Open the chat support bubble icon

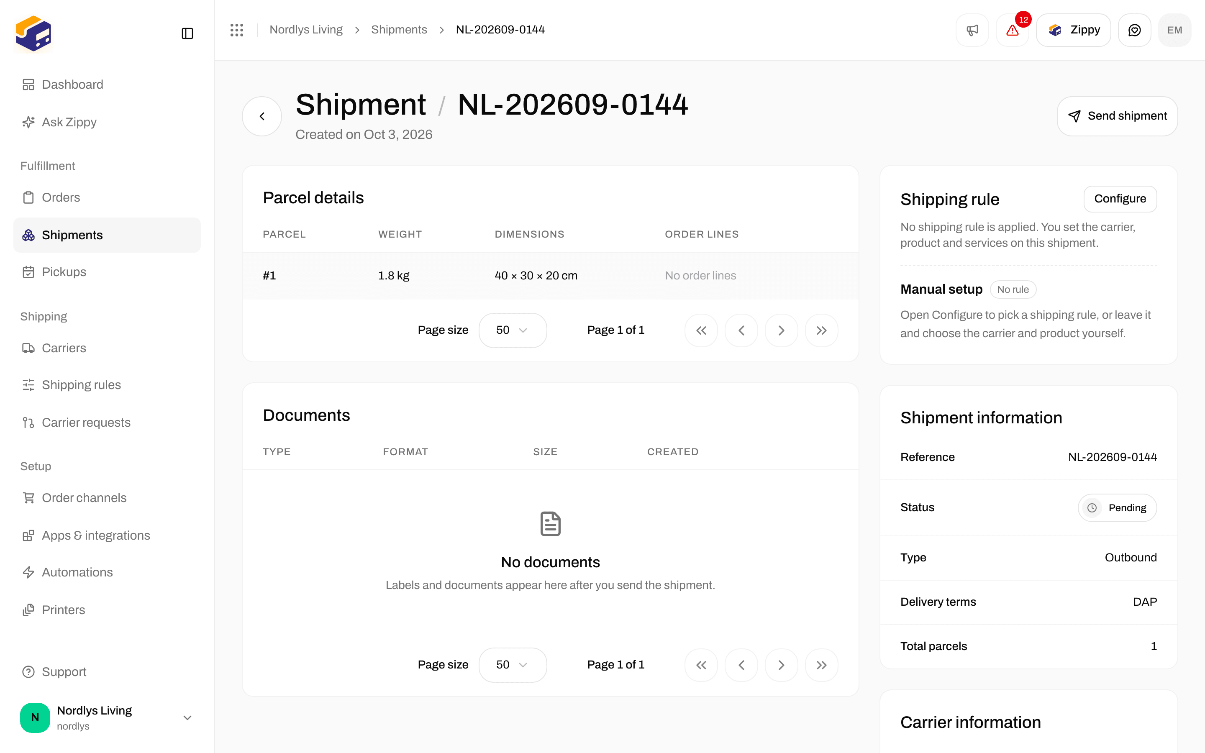click(1134, 30)
